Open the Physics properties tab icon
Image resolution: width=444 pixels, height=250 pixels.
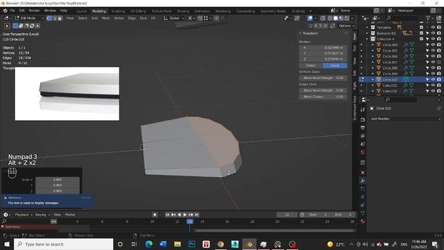363,197
